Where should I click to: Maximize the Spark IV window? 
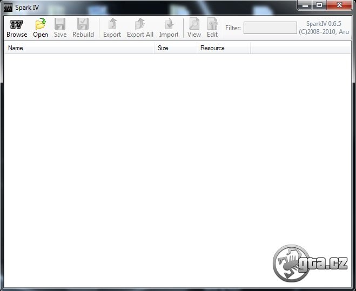coord(319,5)
